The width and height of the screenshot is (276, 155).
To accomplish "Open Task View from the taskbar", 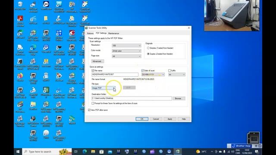I will (x=76, y=152).
